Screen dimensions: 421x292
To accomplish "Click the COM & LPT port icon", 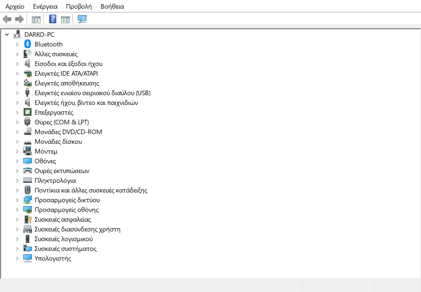I will pyautogui.click(x=27, y=122).
